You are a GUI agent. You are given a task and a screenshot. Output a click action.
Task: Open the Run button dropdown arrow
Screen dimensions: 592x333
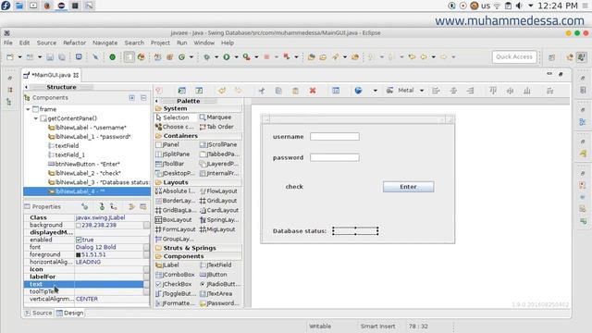237,57
